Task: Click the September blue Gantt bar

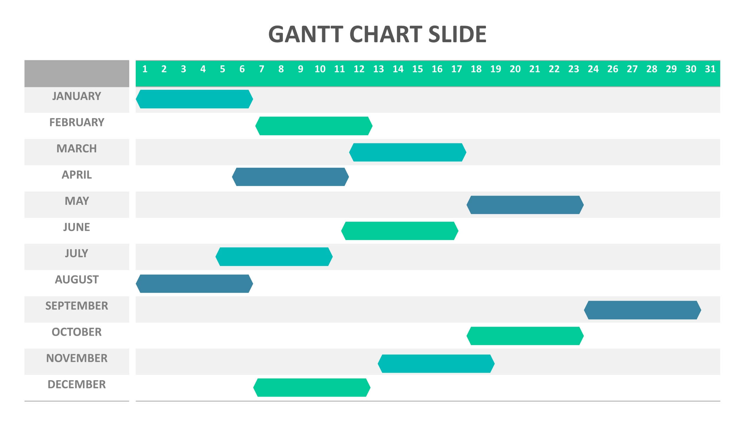Action: (642, 310)
